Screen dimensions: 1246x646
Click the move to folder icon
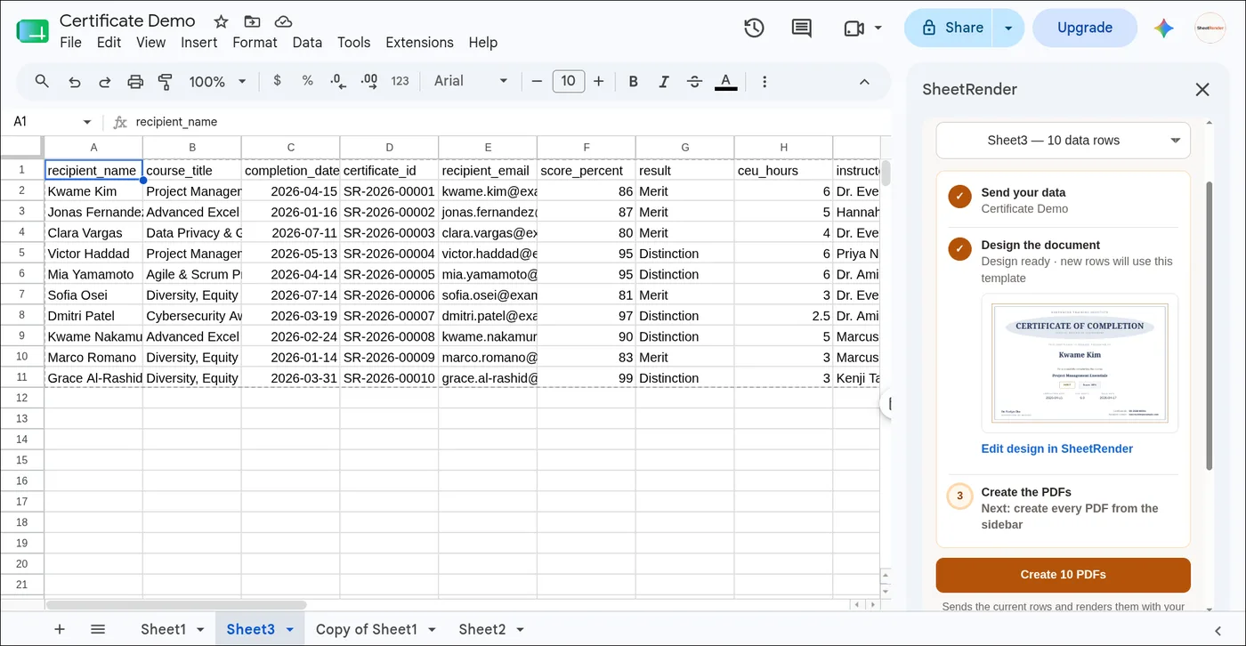[x=253, y=21]
